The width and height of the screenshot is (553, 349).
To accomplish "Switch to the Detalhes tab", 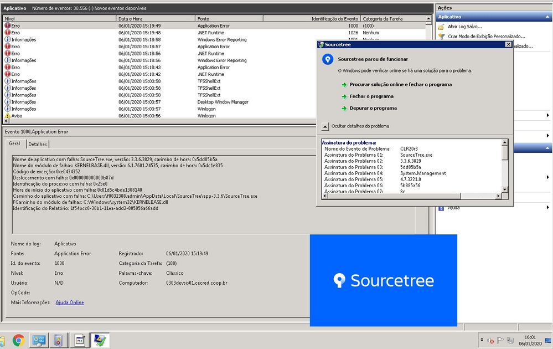I will pyautogui.click(x=38, y=145).
